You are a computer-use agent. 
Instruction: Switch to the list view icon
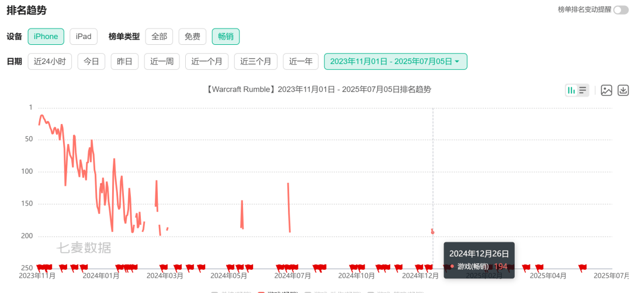[583, 91]
